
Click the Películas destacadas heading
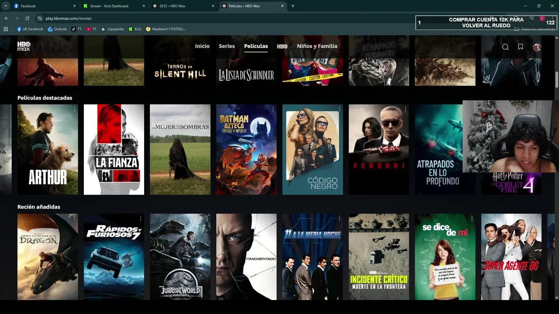45,98
